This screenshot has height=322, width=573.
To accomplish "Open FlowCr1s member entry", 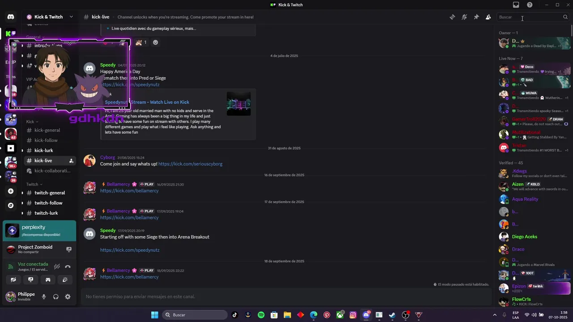I will coord(535,301).
